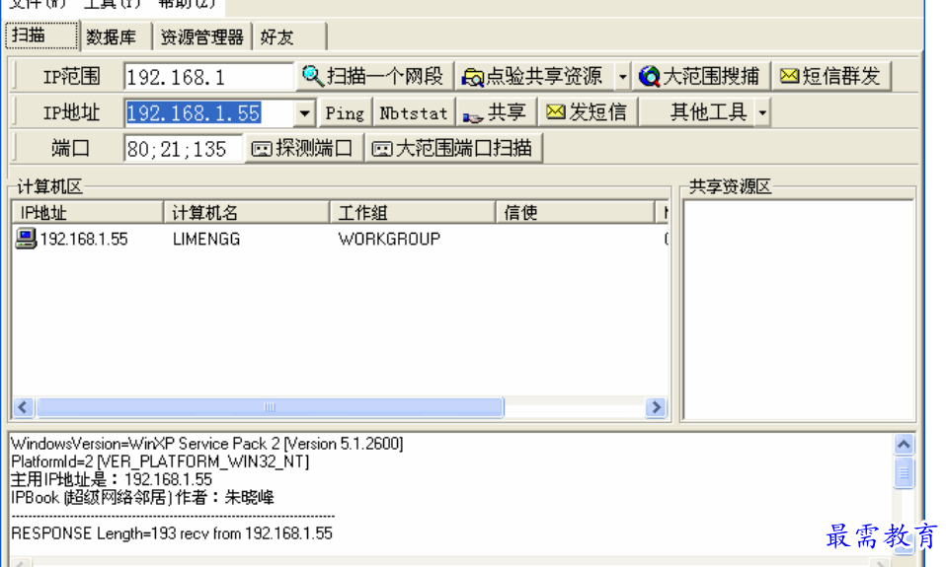Open the IP地址 combo box dropdown
Viewport: 946px width, 567px height.
click(x=305, y=112)
